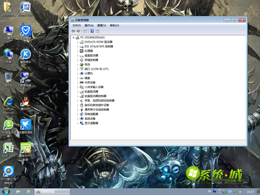Select the 迅雷极速版 desktop shortcut
The image size is (260, 195).
(x=26, y=126)
